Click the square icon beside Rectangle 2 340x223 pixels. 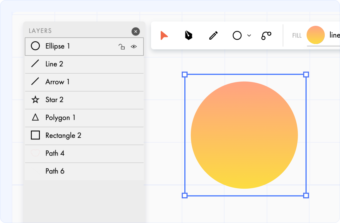(x=35, y=136)
